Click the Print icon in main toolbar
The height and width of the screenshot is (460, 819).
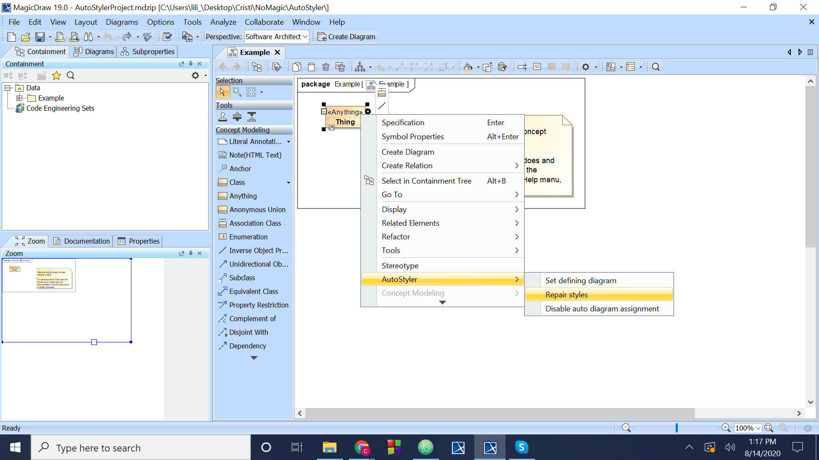[x=60, y=37]
